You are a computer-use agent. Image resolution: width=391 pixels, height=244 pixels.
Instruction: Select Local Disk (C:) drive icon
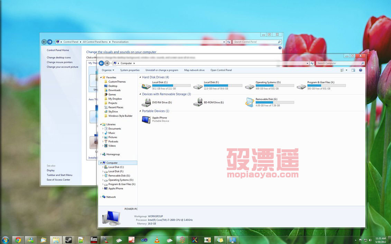pos(146,86)
